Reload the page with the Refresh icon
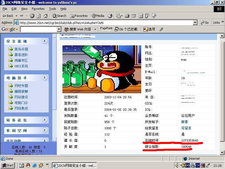 click(39, 16)
